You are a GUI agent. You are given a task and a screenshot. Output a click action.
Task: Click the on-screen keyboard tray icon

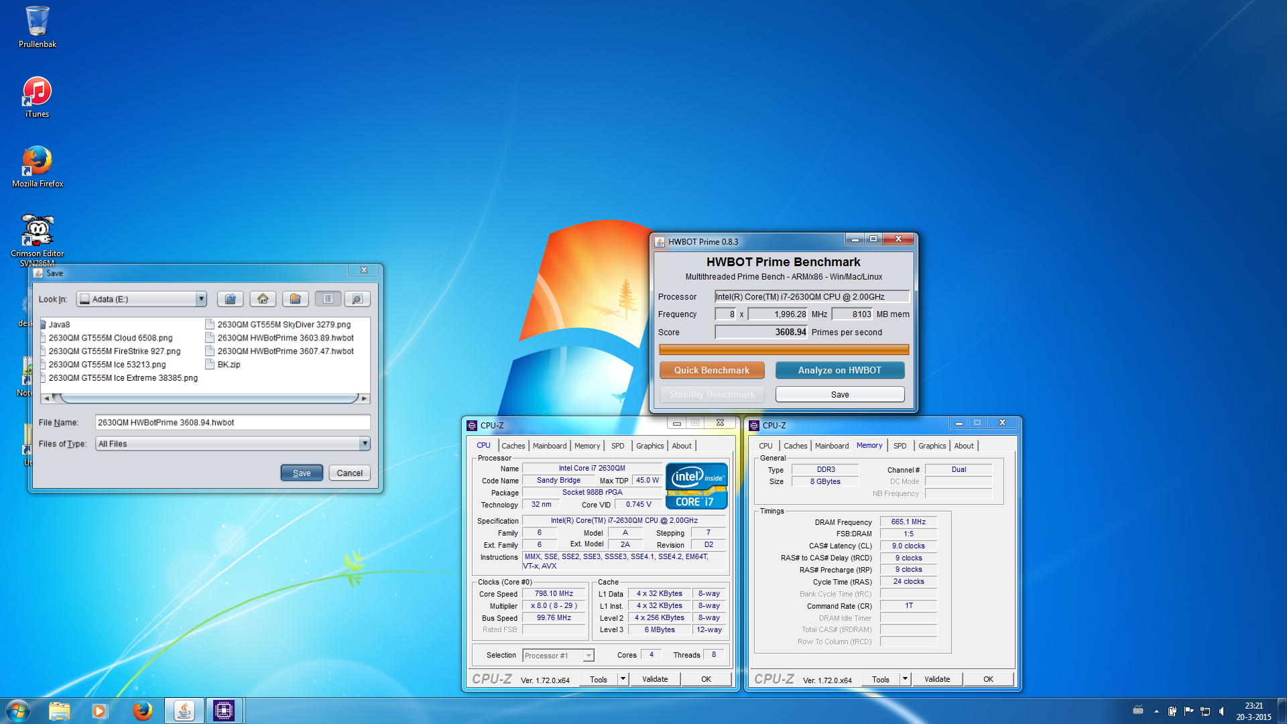click(1138, 710)
